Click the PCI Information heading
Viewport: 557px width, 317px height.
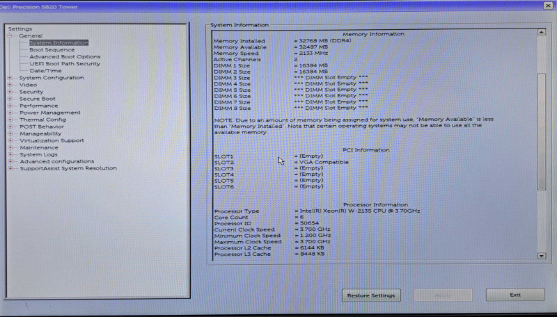(x=366, y=150)
